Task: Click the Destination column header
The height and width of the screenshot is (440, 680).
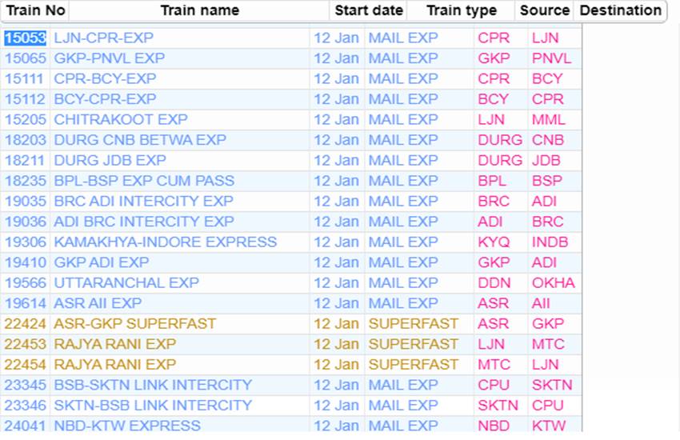Action: pos(620,10)
